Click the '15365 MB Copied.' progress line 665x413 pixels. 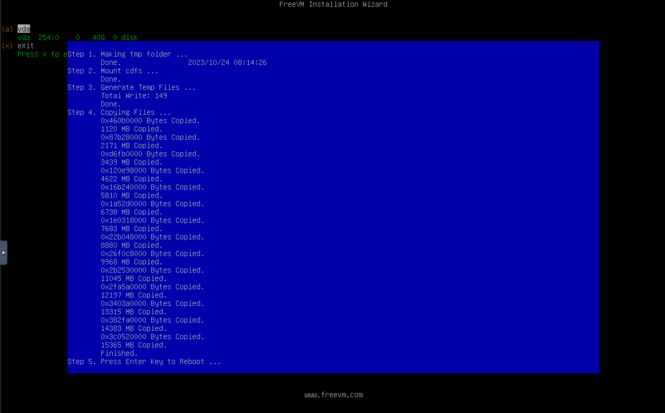pyautogui.click(x=134, y=345)
